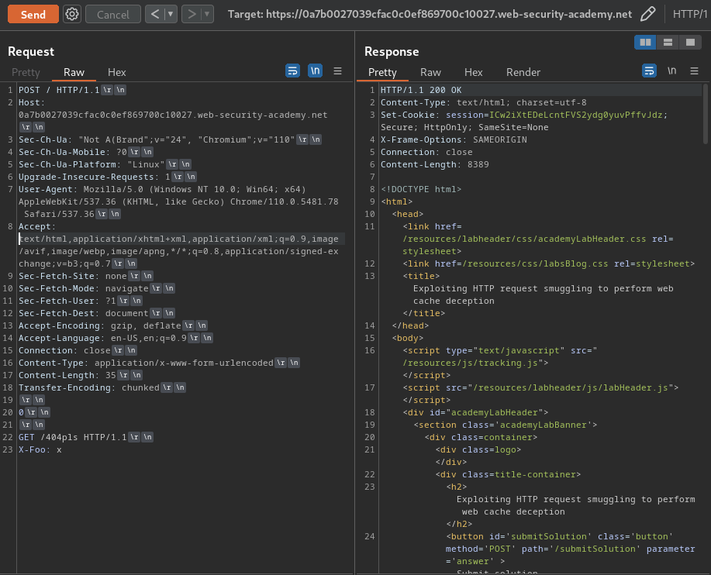Screen dimensions: 711x575
Task: Click the 'GET /404pls HTTP/1.1' smuggled line
Action: point(73,437)
